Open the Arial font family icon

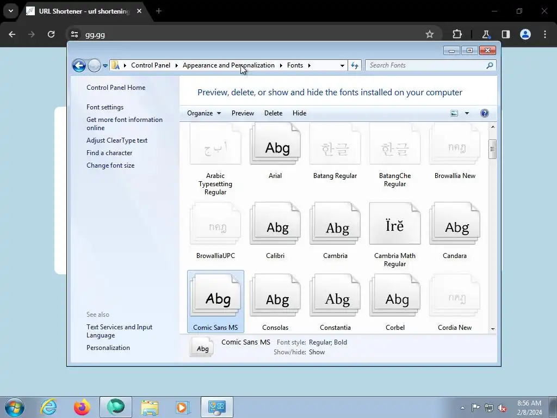pyautogui.click(x=275, y=144)
